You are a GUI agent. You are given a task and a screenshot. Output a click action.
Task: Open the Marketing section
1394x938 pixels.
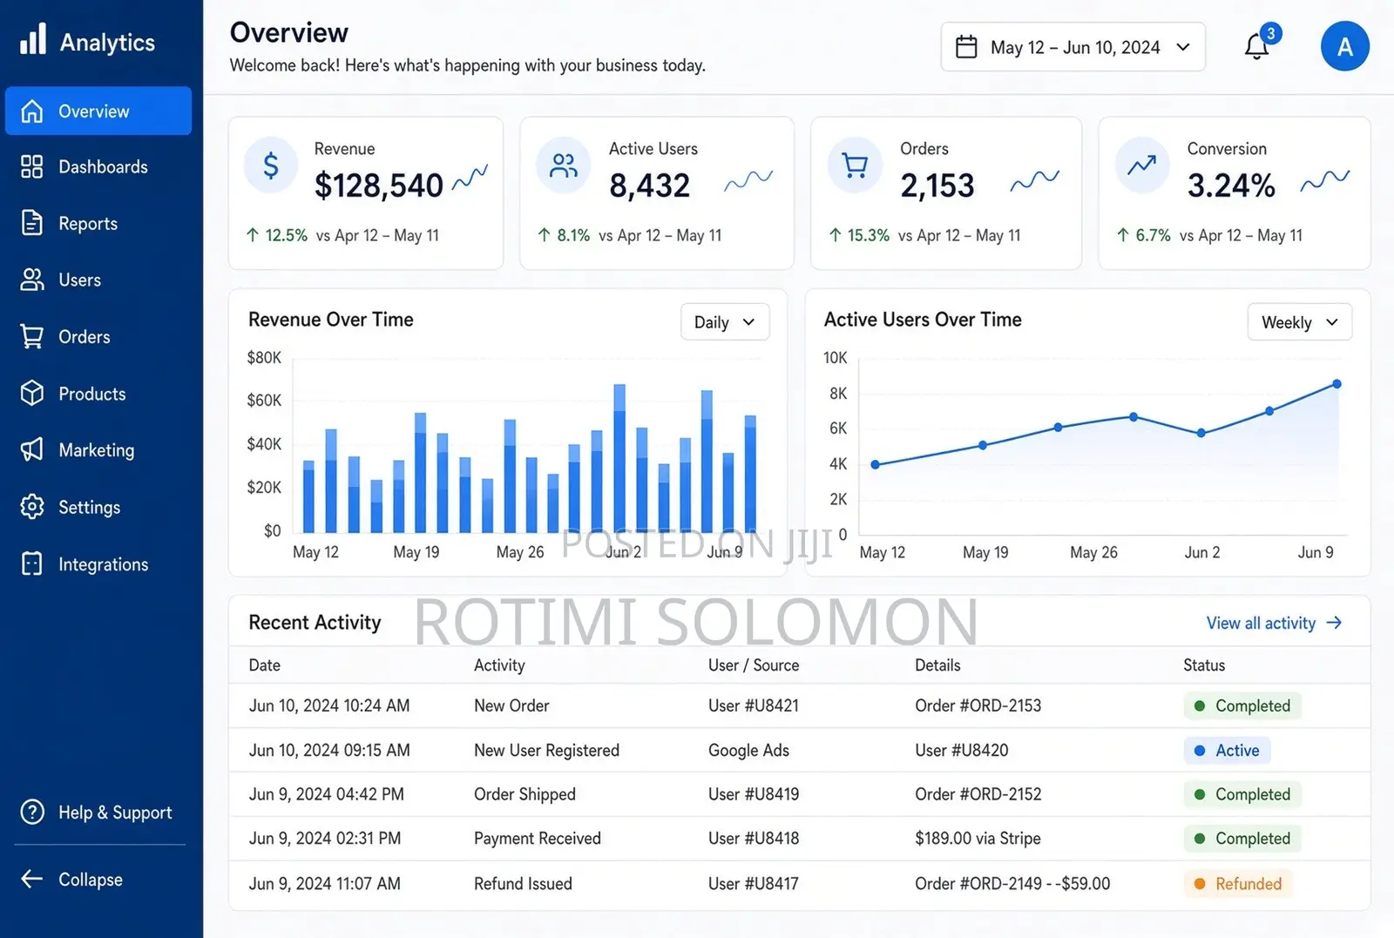point(98,449)
